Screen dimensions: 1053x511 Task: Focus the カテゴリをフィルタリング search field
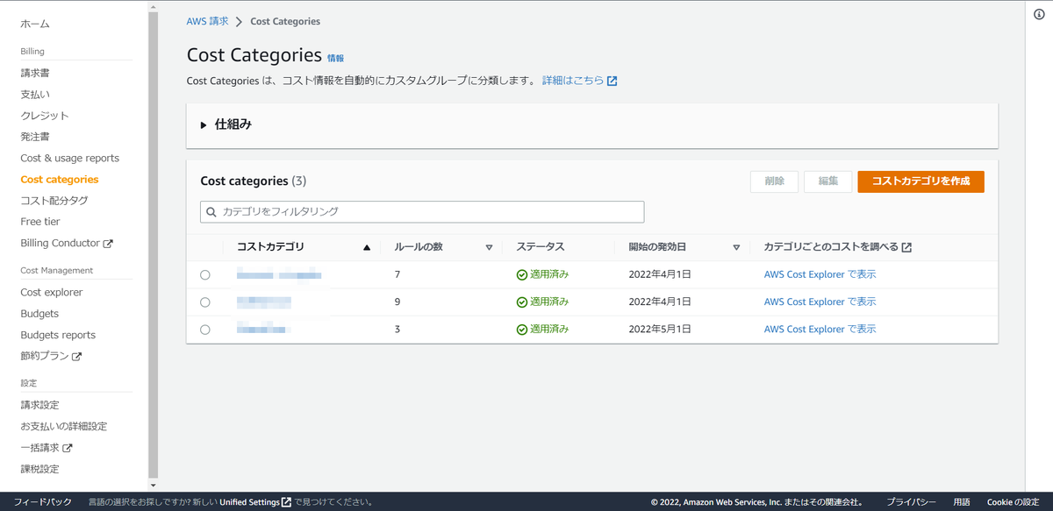click(x=422, y=212)
